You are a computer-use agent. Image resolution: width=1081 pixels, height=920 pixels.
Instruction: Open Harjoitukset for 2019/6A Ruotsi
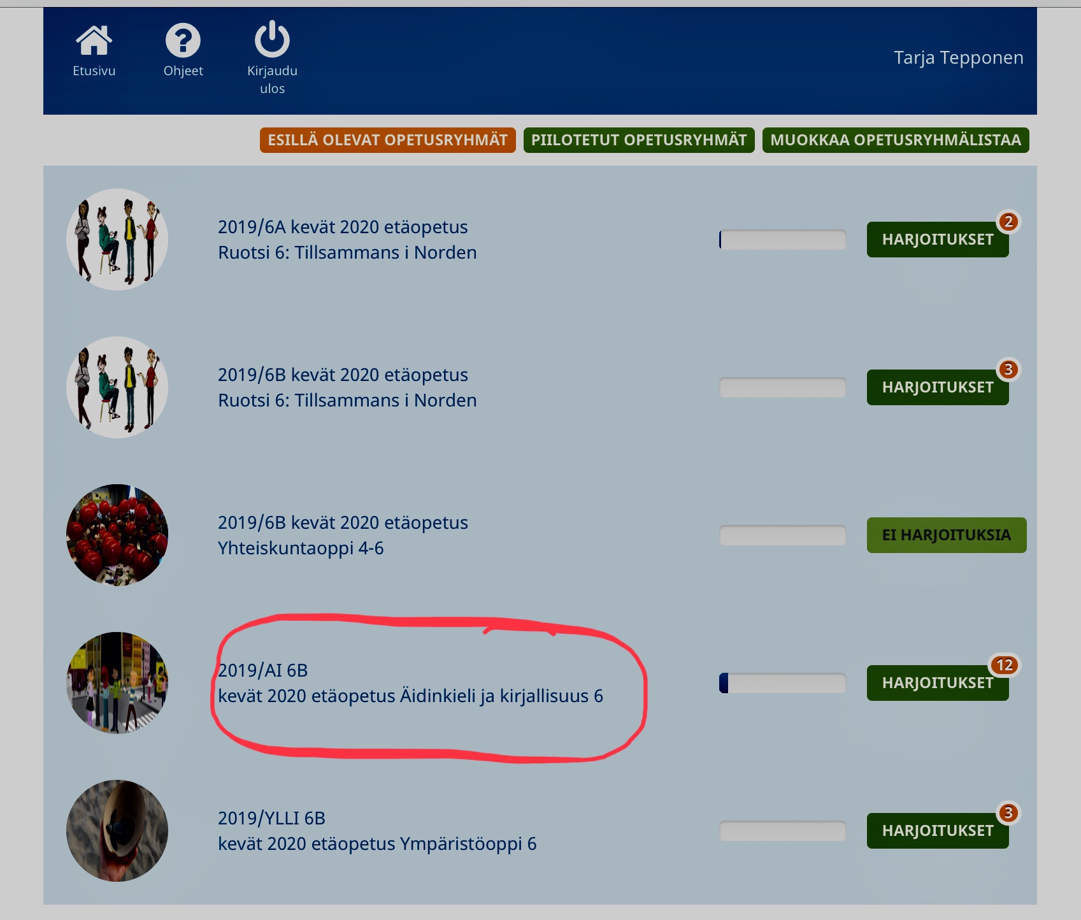click(937, 240)
